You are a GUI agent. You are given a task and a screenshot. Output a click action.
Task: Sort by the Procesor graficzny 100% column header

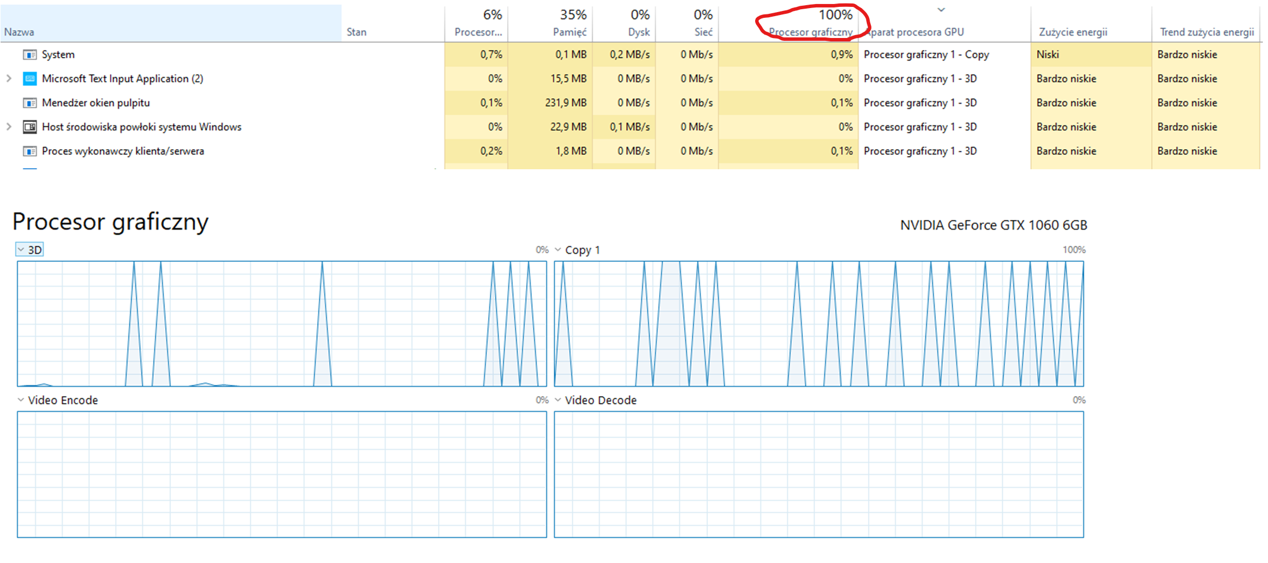point(789,23)
